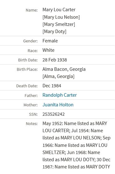
Task: Click the SSN field label
Action: click(33, 114)
